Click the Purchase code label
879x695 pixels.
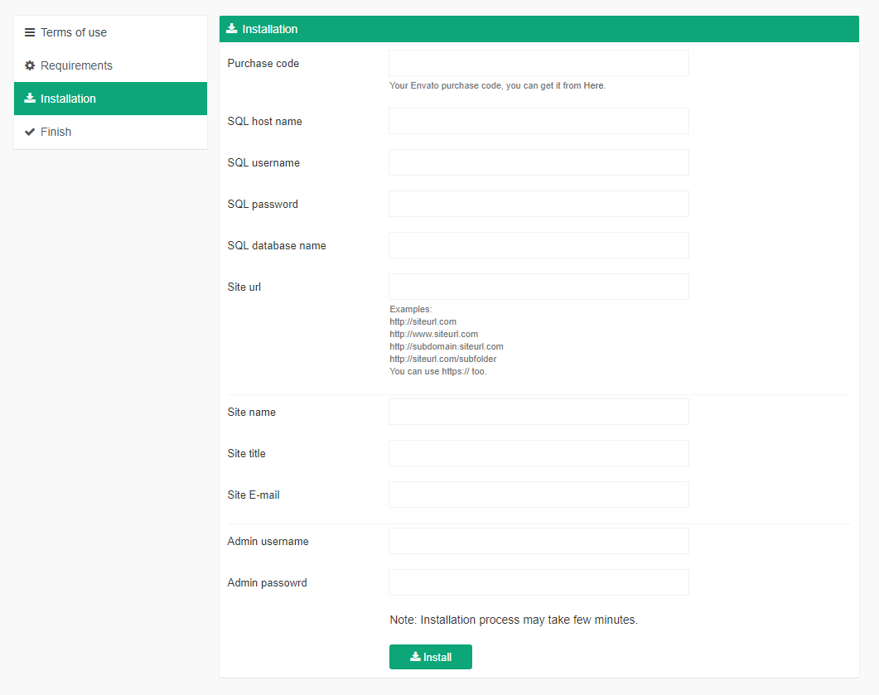(x=263, y=63)
